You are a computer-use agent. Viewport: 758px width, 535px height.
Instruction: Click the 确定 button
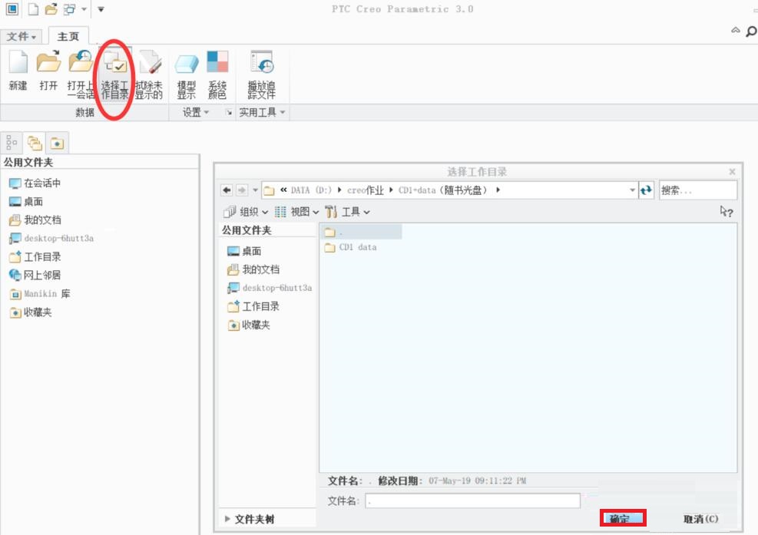click(x=622, y=519)
